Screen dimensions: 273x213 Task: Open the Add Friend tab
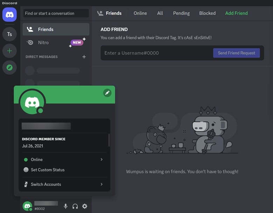(x=236, y=13)
